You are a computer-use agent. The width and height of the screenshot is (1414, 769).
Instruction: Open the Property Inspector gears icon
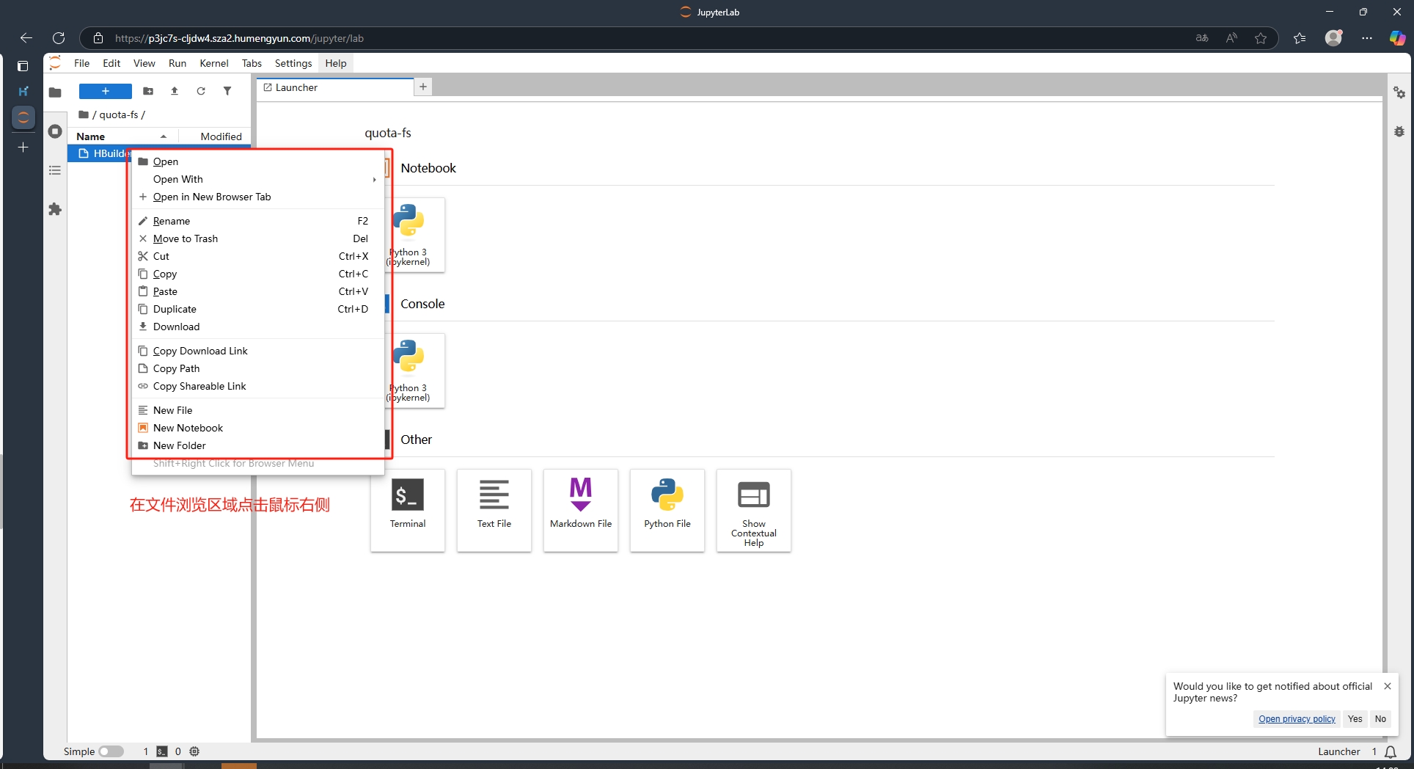(1399, 92)
